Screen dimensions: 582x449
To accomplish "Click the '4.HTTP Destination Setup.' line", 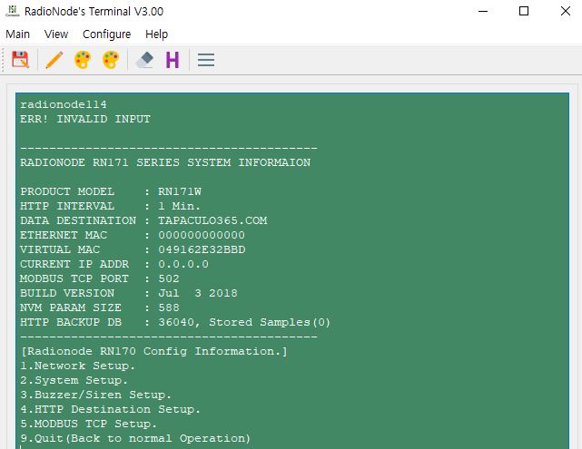I will click(110, 409).
